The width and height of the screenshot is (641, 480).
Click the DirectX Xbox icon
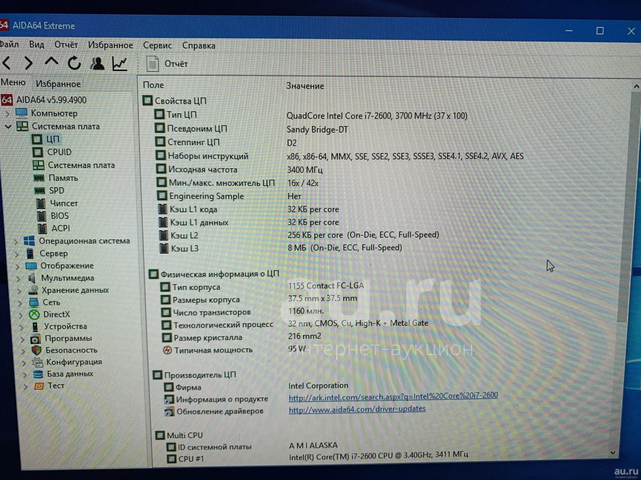point(35,314)
